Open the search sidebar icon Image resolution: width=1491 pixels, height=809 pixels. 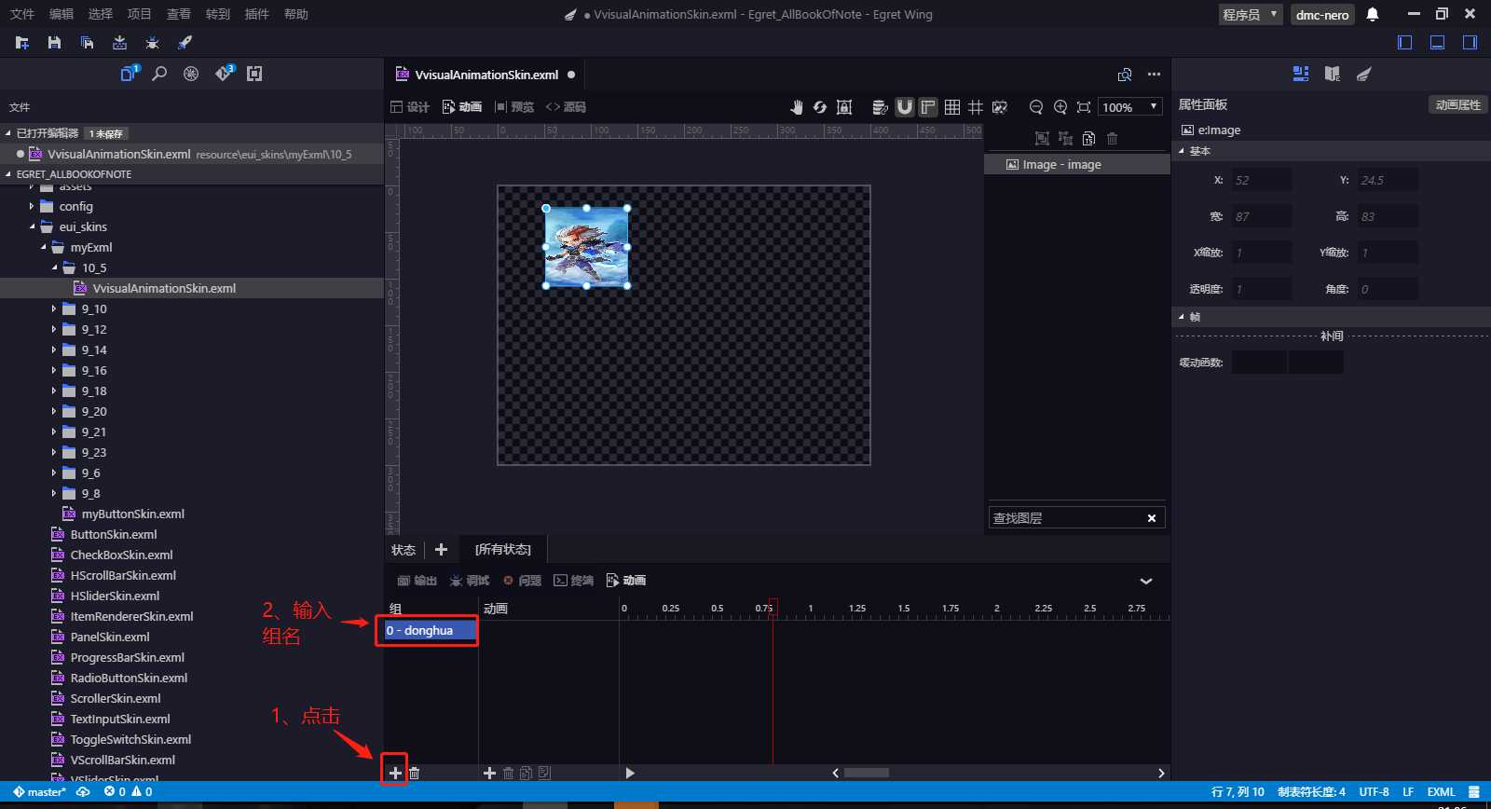159,74
